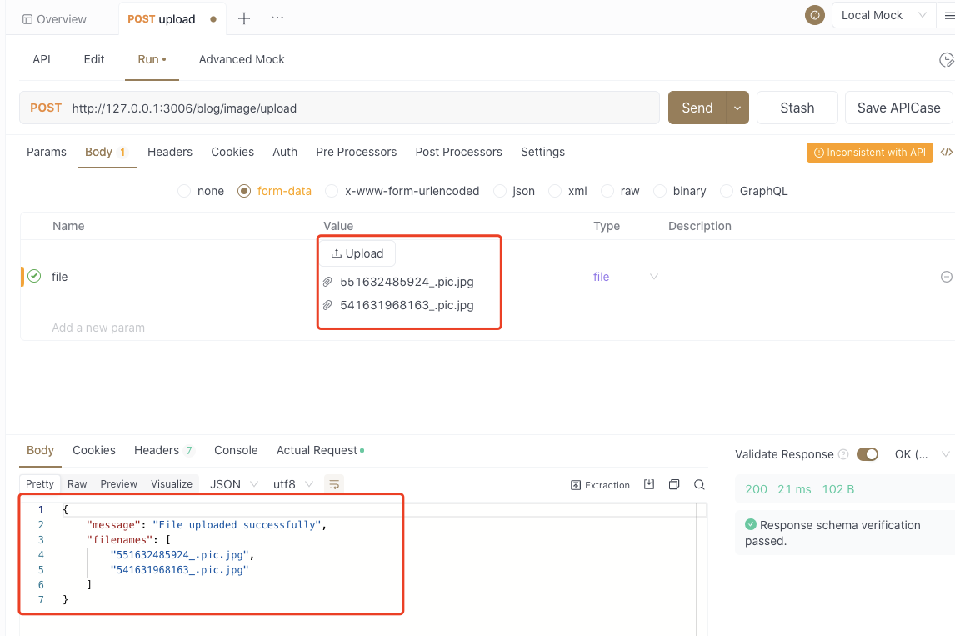Switch to the Advanced Mock tab

(242, 59)
